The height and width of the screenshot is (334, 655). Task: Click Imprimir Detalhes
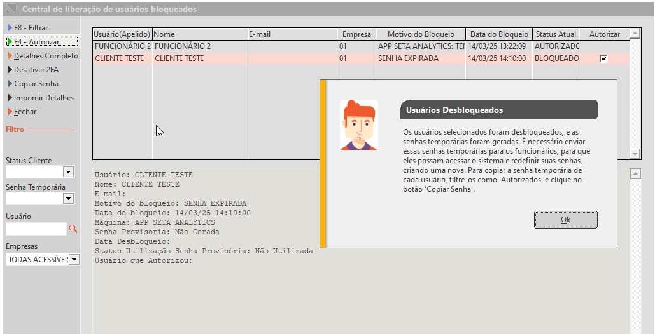pos(41,98)
